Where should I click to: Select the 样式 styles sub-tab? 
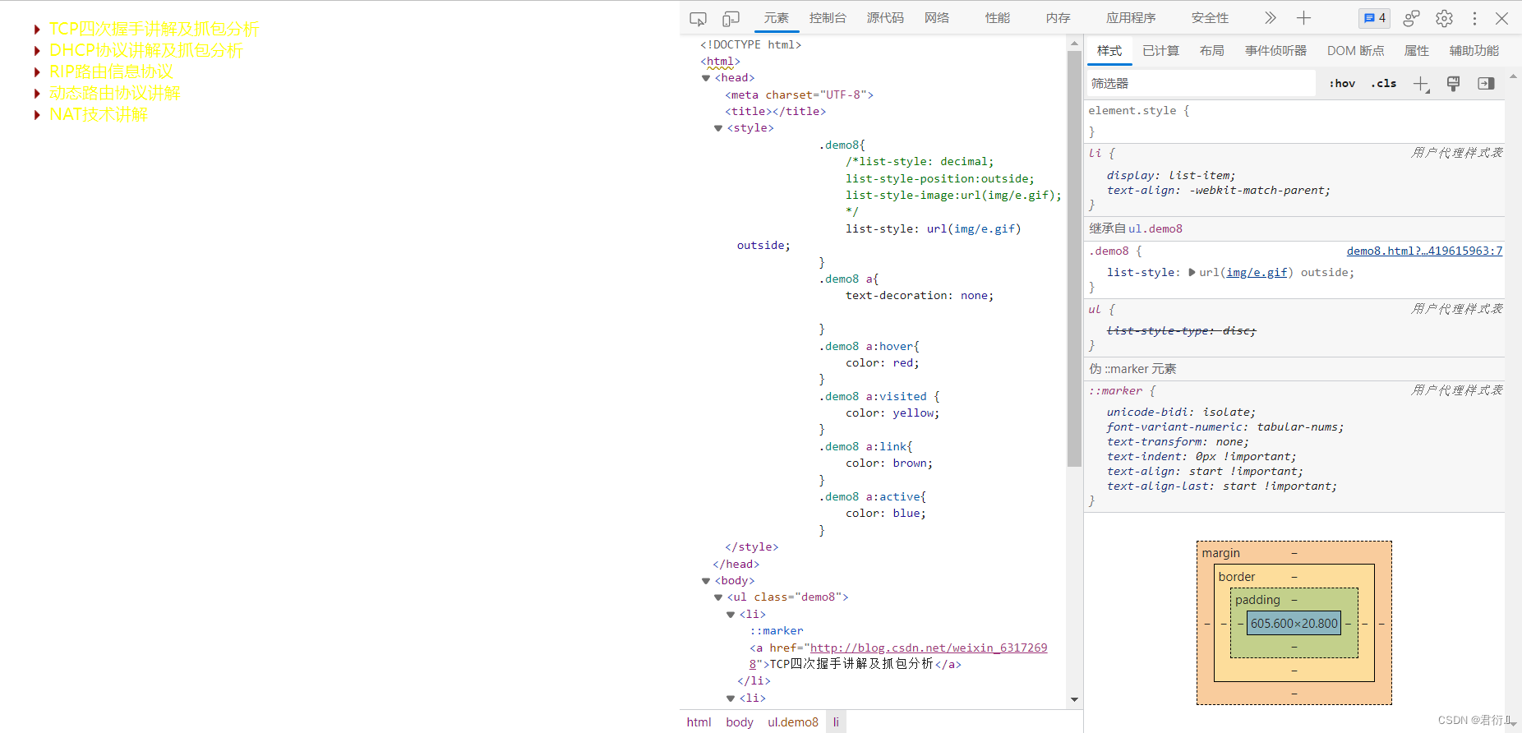(x=1109, y=51)
